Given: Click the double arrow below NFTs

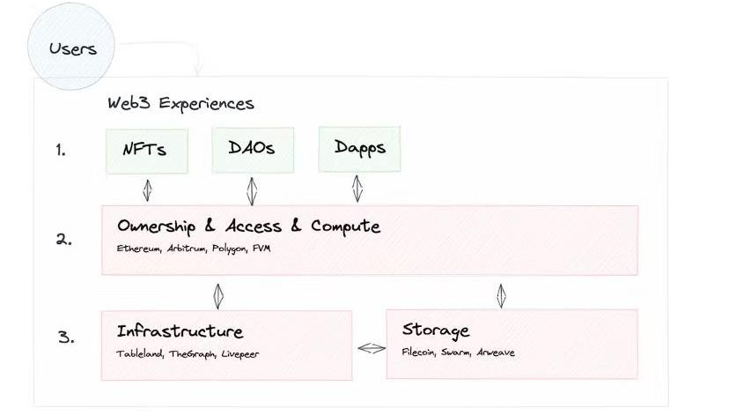Looking at the screenshot, I should [148, 189].
